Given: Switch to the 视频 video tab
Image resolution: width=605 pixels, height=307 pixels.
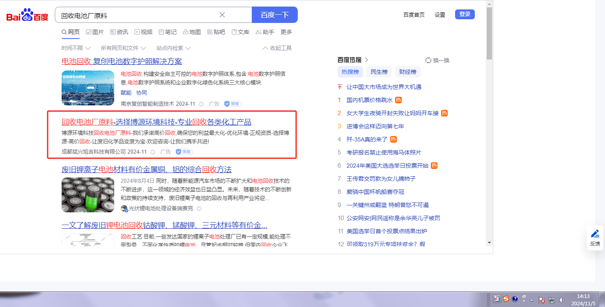Looking at the screenshot, I should point(143,32).
